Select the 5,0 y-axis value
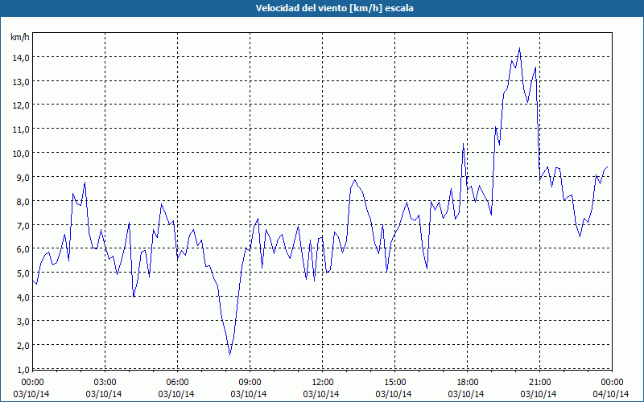The height and width of the screenshot is (402, 644). pyautogui.click(x=23, y=273)
